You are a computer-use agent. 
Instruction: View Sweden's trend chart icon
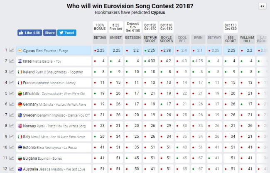(x=11, y=115)
